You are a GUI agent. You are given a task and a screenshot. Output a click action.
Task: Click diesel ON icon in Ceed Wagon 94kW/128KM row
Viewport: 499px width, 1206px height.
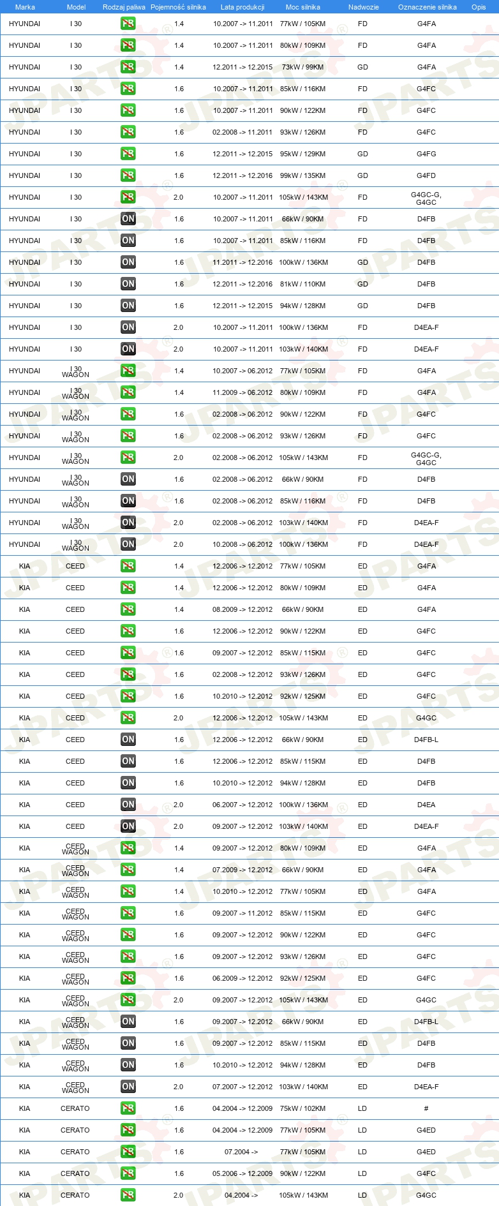[128, 1065]
